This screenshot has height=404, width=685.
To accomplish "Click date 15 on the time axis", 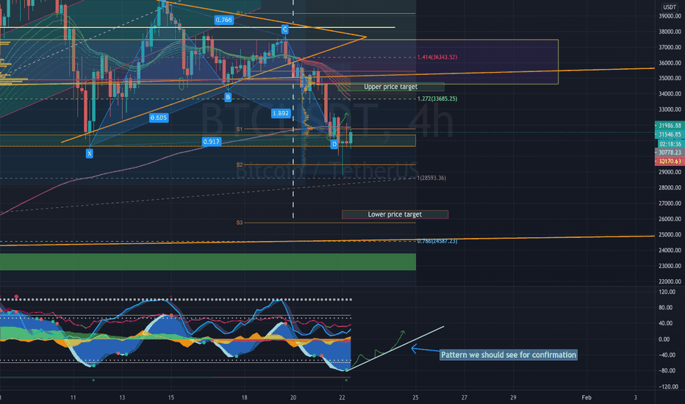I will 171,397.
